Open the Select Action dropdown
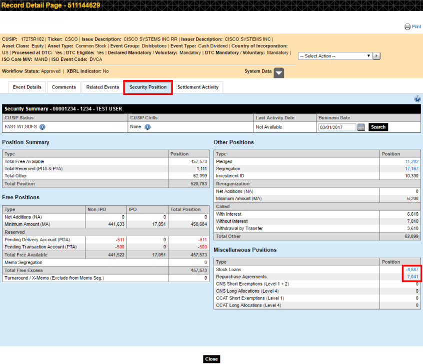This screenshot has height=364, width=423. pyautogui.click(x=335, y=56)
